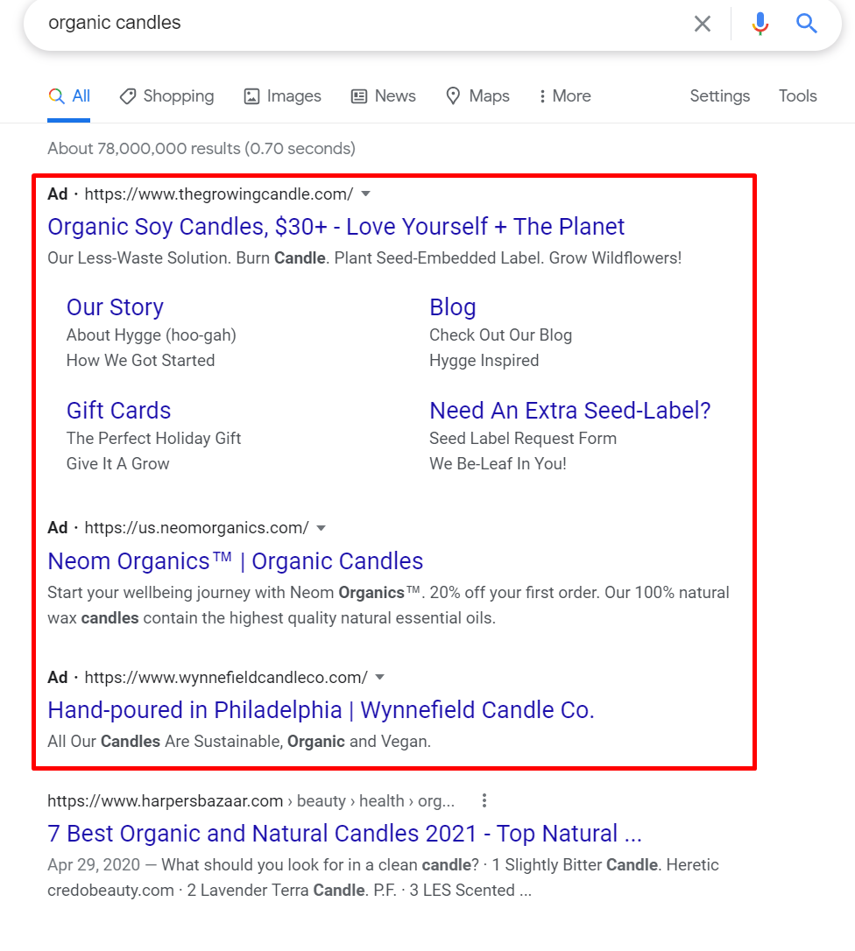Open the three-dot menu for harpersbazaar.com result

[484, 800]
